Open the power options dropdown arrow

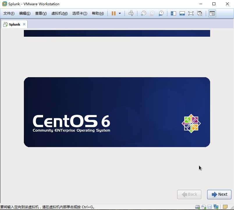click(x=120, y=13)
